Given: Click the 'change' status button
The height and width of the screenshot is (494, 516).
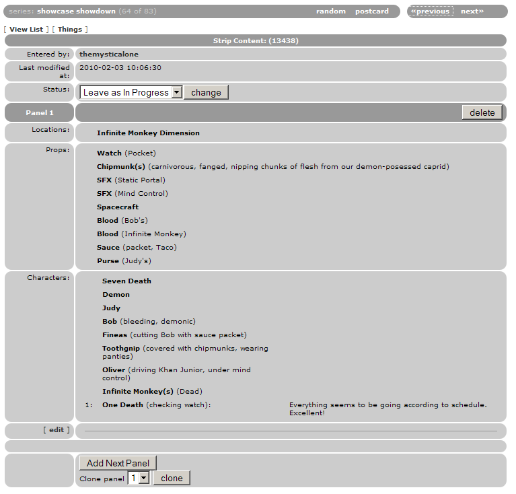Looking at the screenshot, I should pyautogui.click(x=206, y=92).
